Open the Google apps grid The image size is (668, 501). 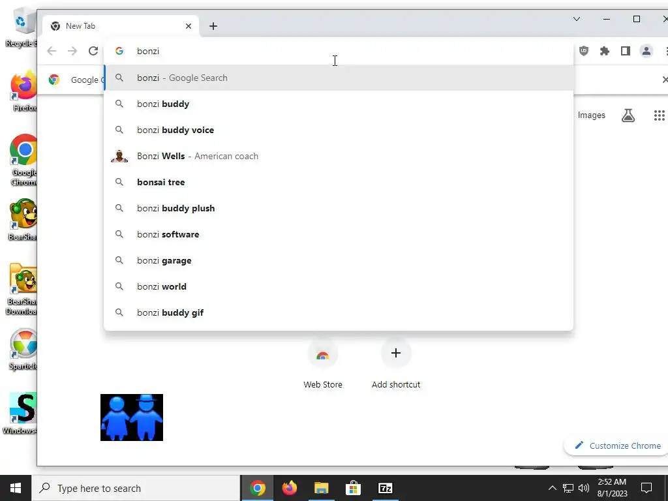coord(659,115)
